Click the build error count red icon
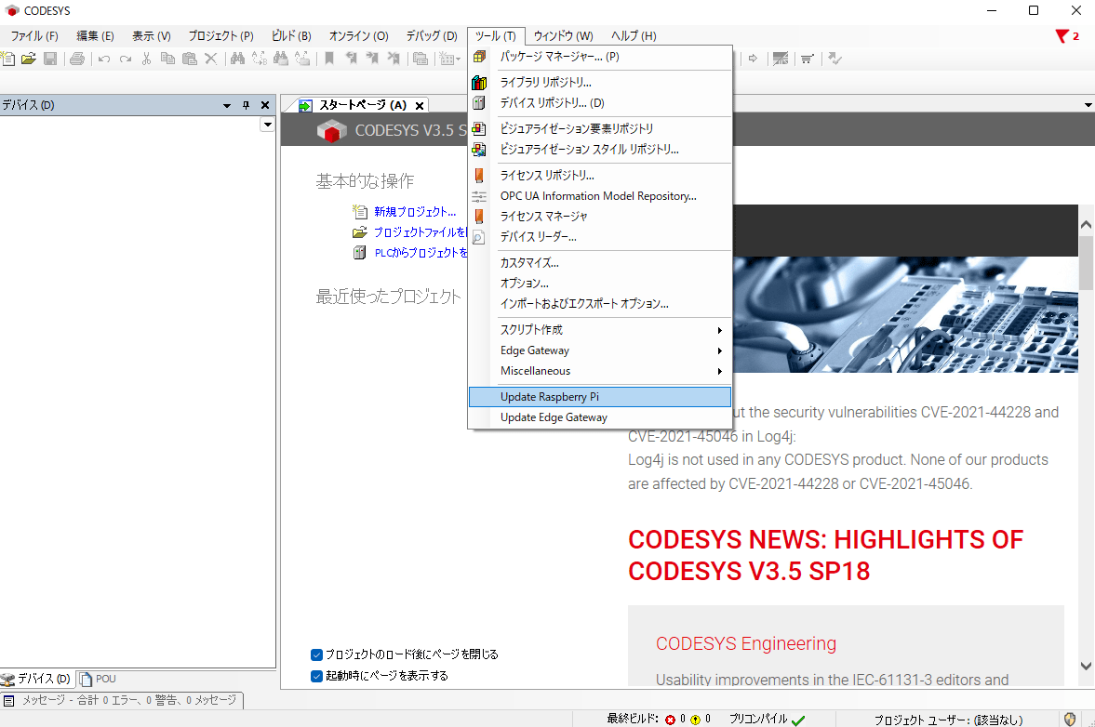1095x727 pixels. pos(671,720)
